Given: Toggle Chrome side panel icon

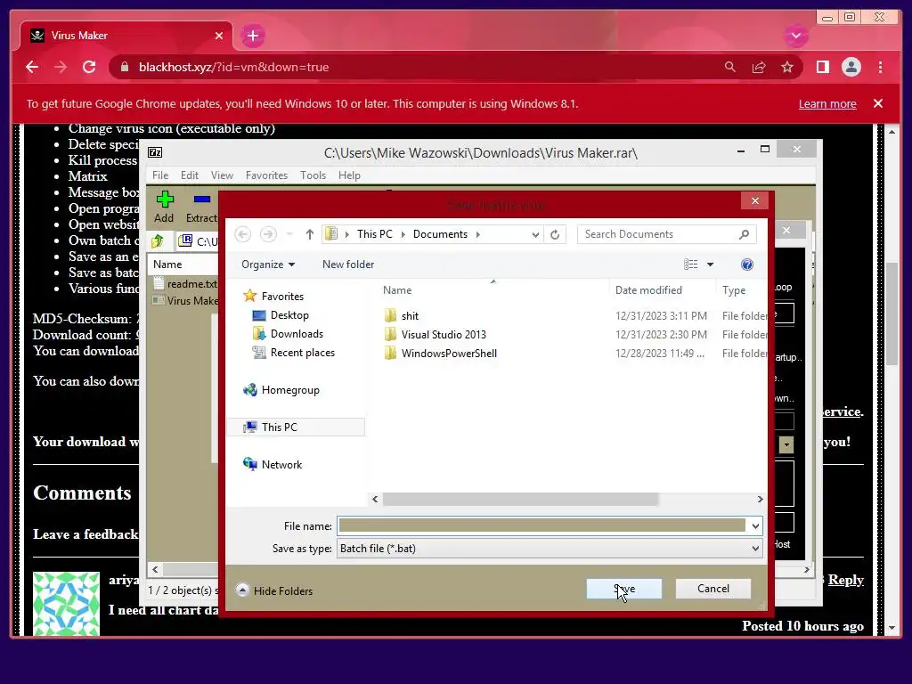Looking at the screenshot, I should (x=822, y=67).
